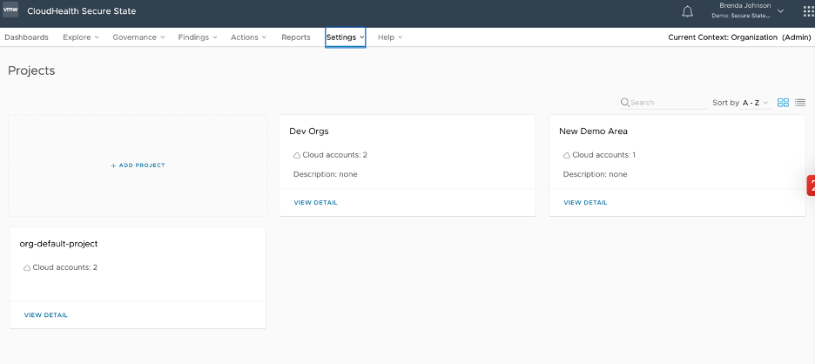
Task: Open the notifications bell icon
Action: (688, 11)
